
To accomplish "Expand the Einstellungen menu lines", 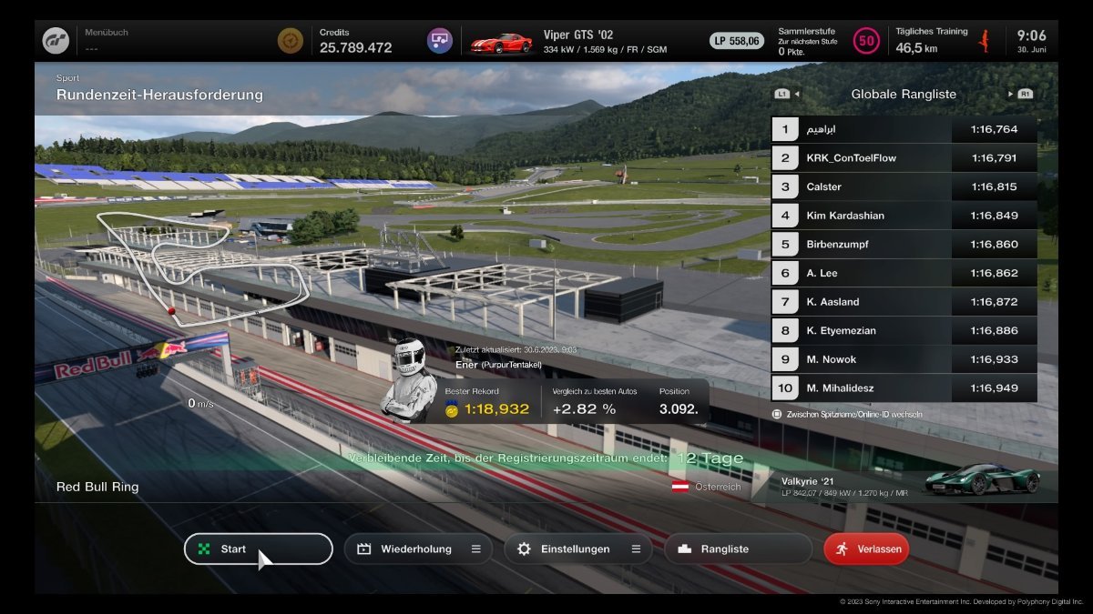I will pyautogui.click(x=636, y=549).
